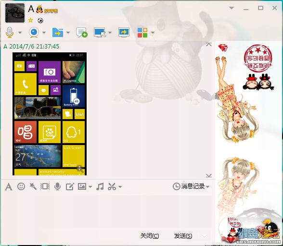Collapse the chat panel with the top arrow
Screen dimensions: 283x246
click(209, 44)
